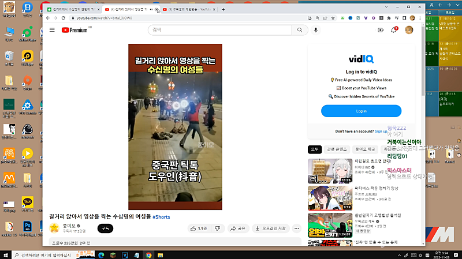The image size is (462, 259).
Task: Click the YouTube search magnifier button
Action: 300,30
